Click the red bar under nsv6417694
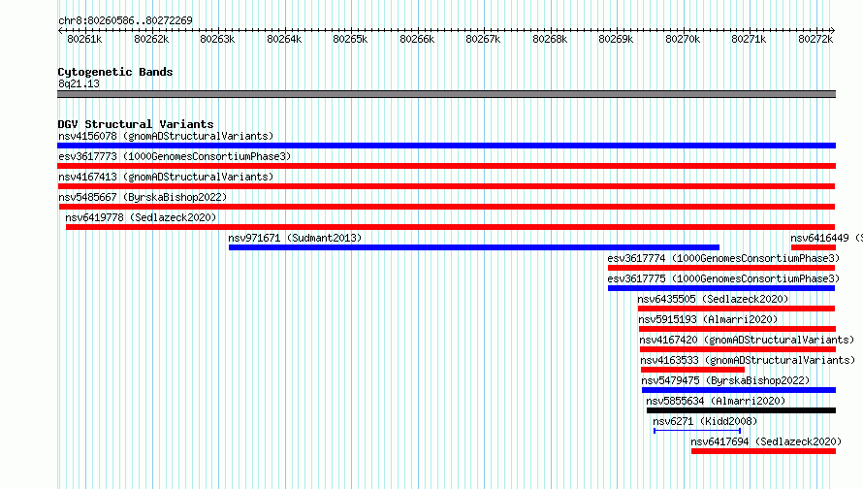 763,451
